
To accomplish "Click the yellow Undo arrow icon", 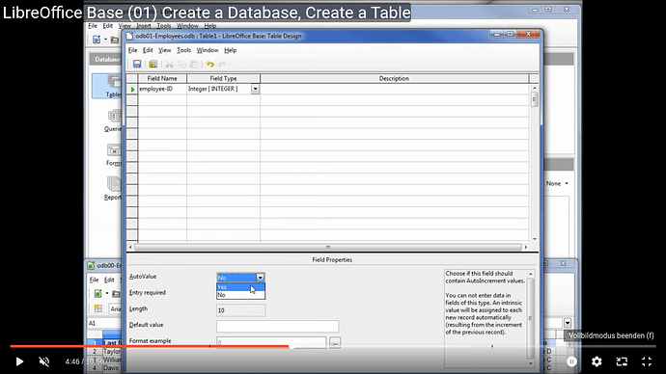I will pos(209,64).
